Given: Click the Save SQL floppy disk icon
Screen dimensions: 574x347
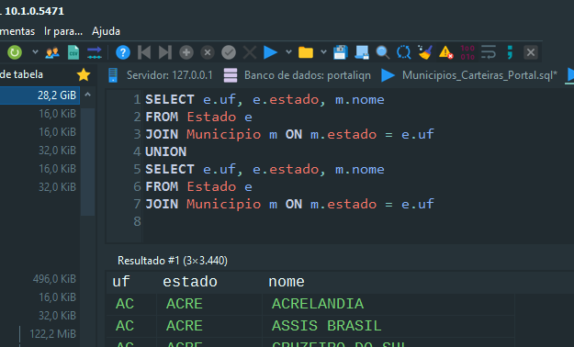Looking at the screenshot, I should coord(341,52).
